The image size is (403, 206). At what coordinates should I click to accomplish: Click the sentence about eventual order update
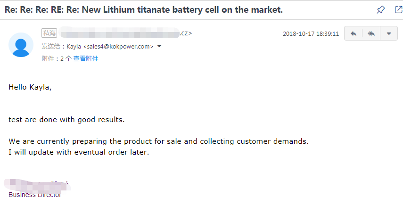click(79, 152)
